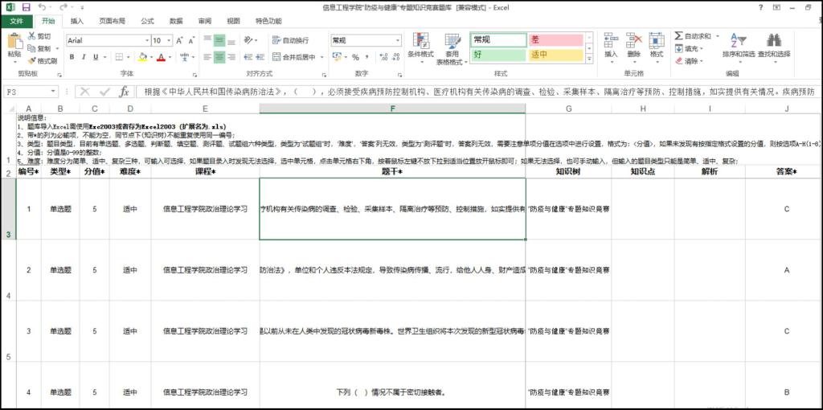Toggle Bold formatting
The width and height of the screenshot is (823, 410).
72,57
